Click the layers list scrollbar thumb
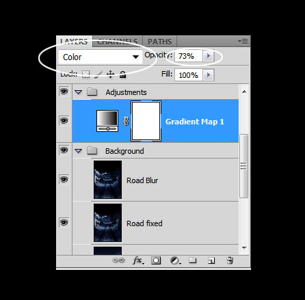 click(x=243, y=166)
